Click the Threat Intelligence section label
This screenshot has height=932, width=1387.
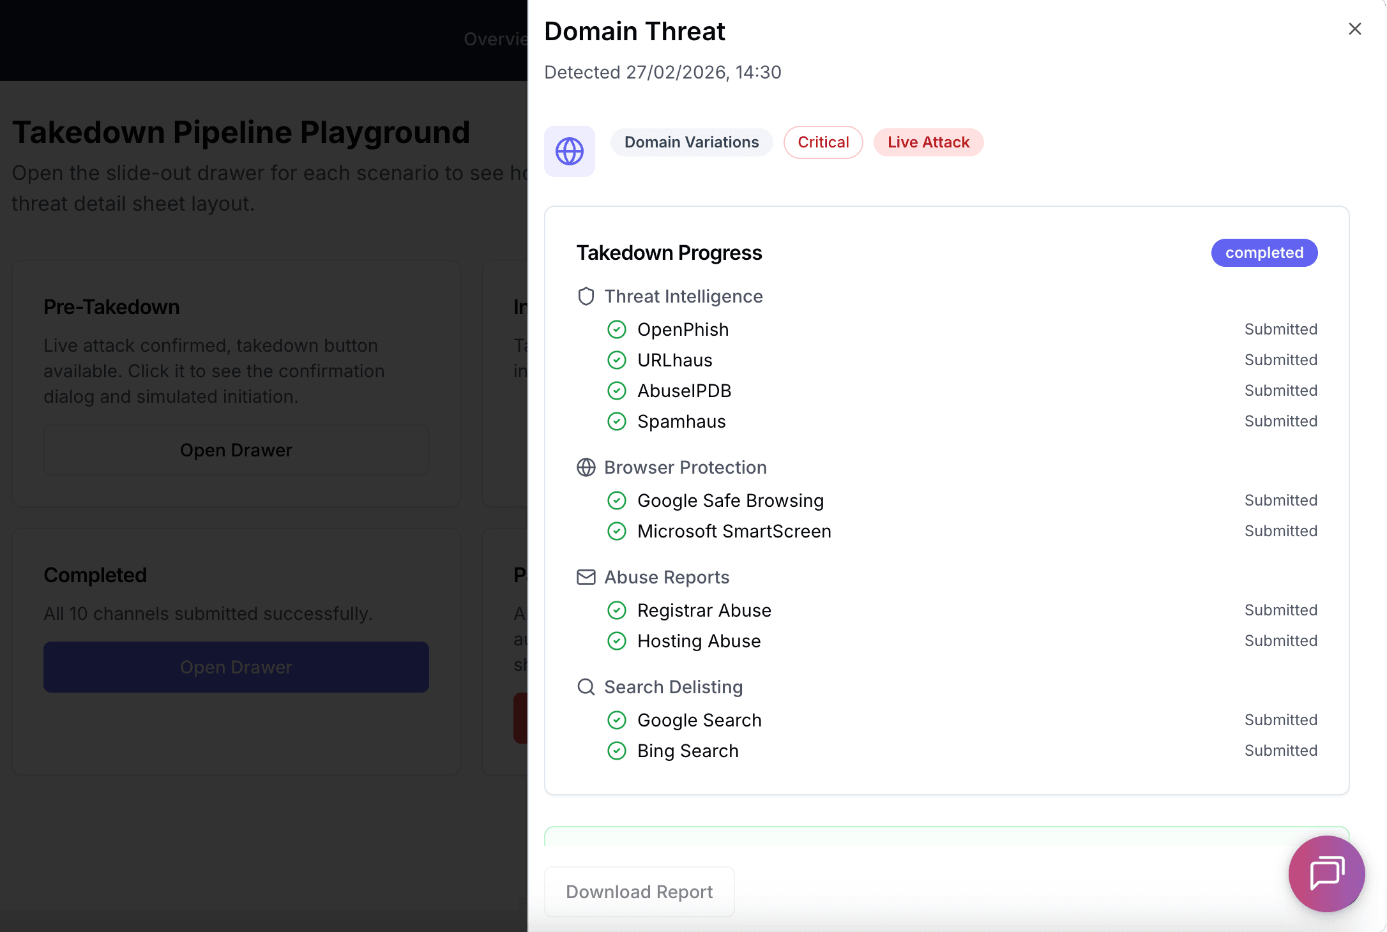pos(683,296)
